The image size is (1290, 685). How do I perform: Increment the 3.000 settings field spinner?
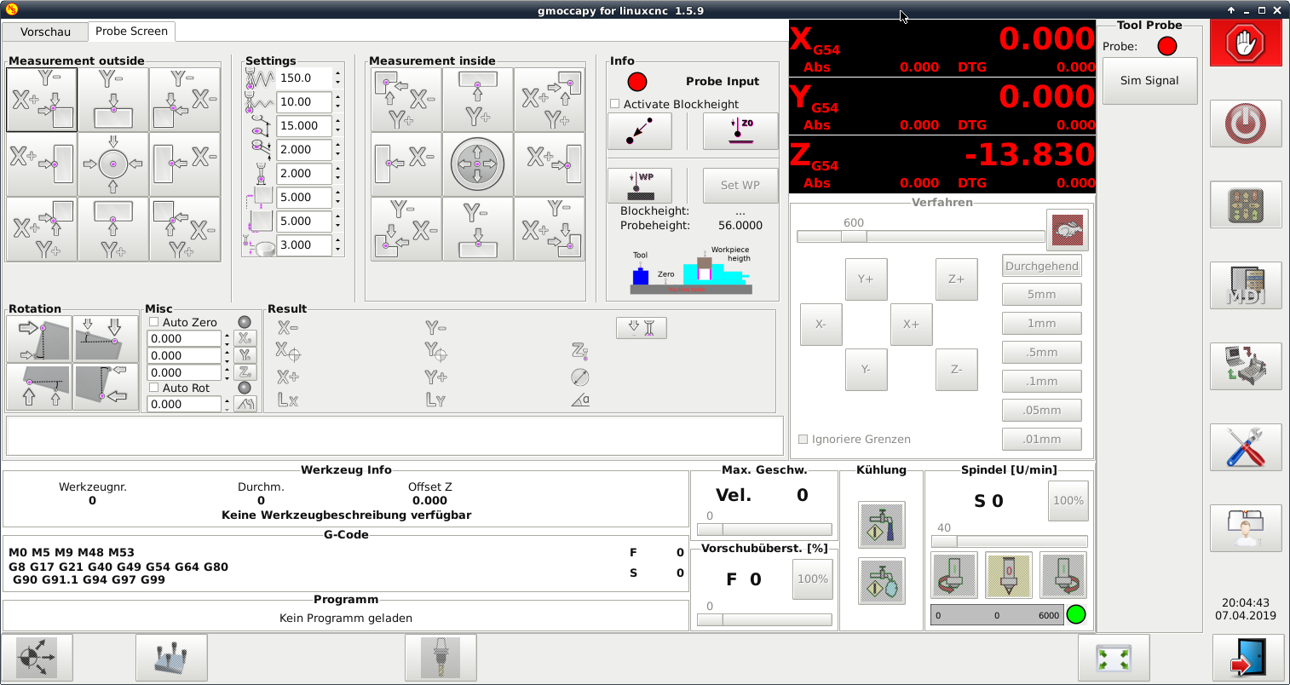pos(338,240)
